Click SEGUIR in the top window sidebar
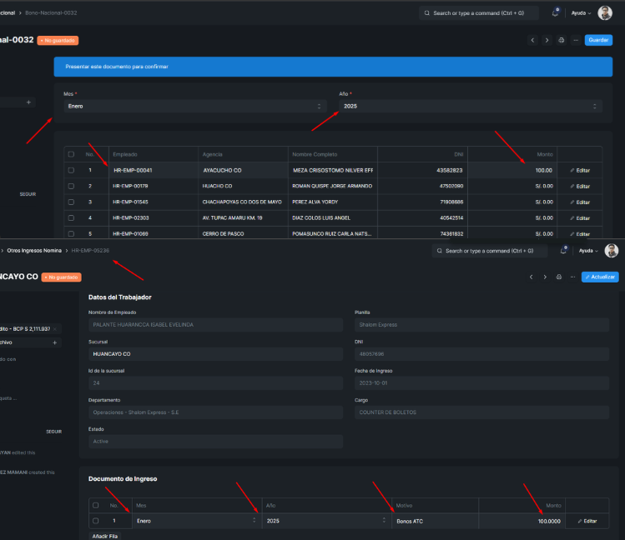 [28, 194]
